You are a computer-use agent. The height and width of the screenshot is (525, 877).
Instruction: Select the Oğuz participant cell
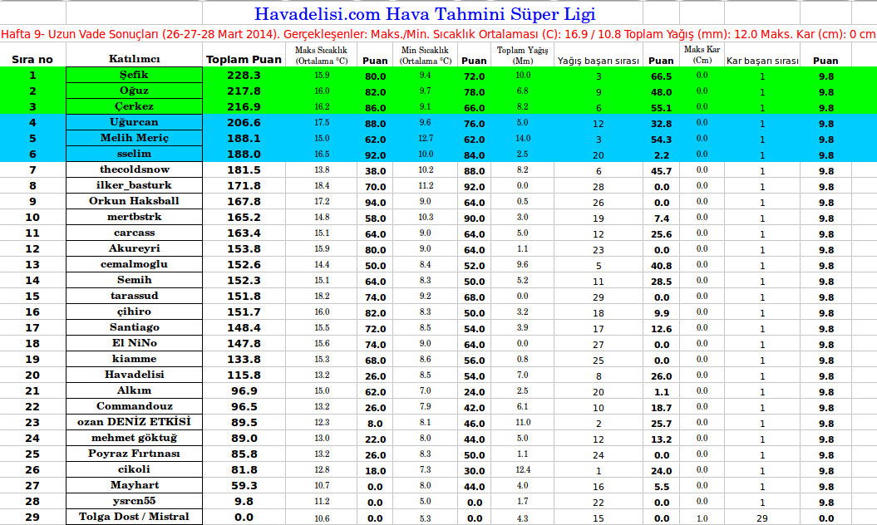(x=134, y=91)
